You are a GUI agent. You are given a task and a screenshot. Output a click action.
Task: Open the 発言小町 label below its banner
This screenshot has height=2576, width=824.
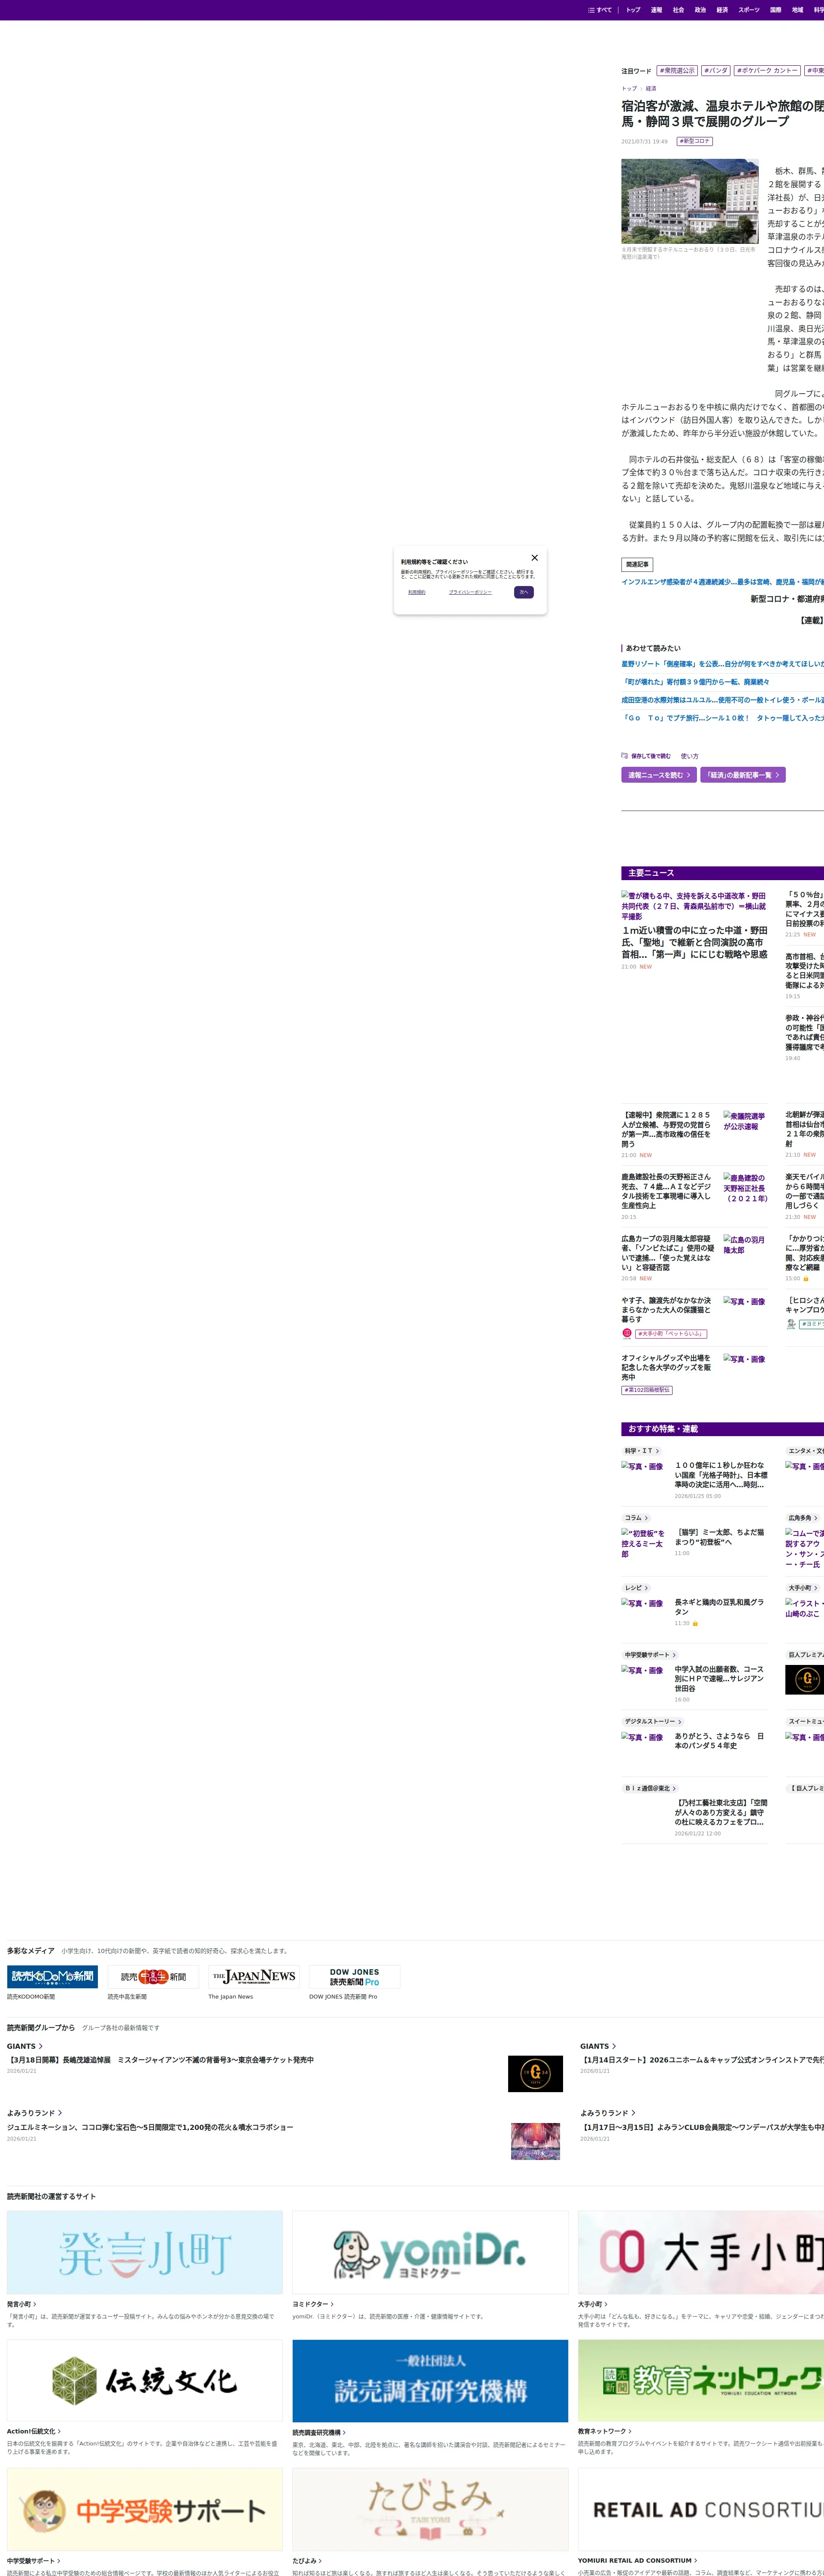click(22, 2304)
